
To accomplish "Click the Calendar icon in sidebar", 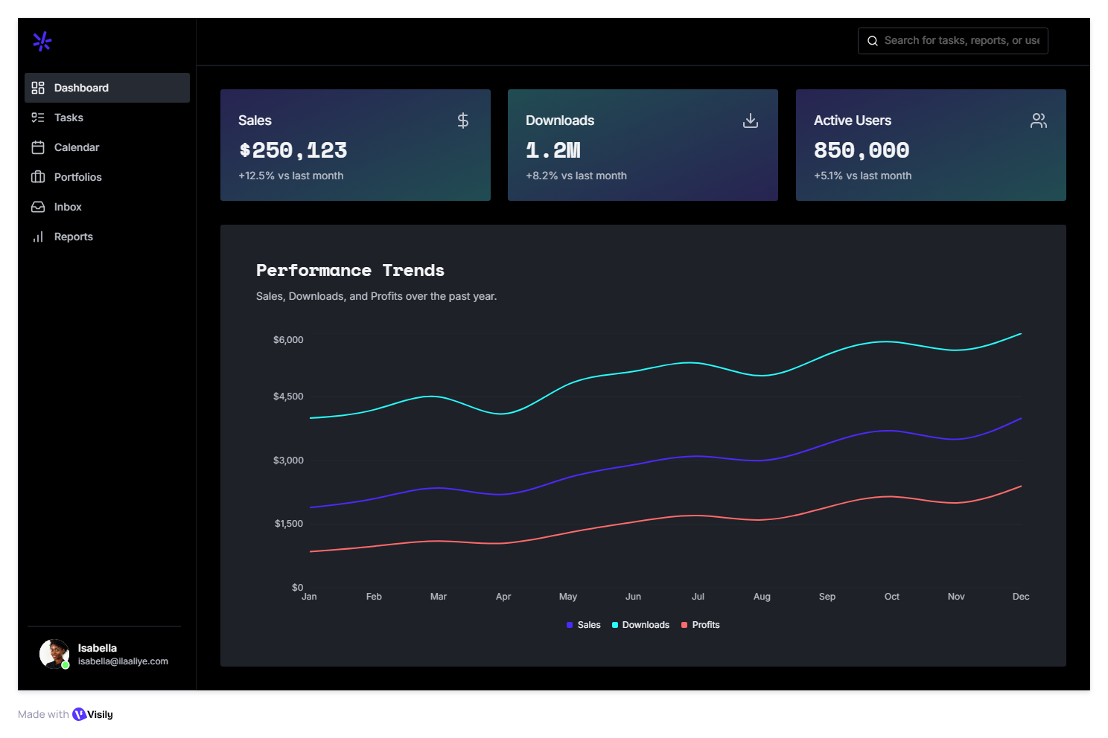I will click(x=38, y=147).
